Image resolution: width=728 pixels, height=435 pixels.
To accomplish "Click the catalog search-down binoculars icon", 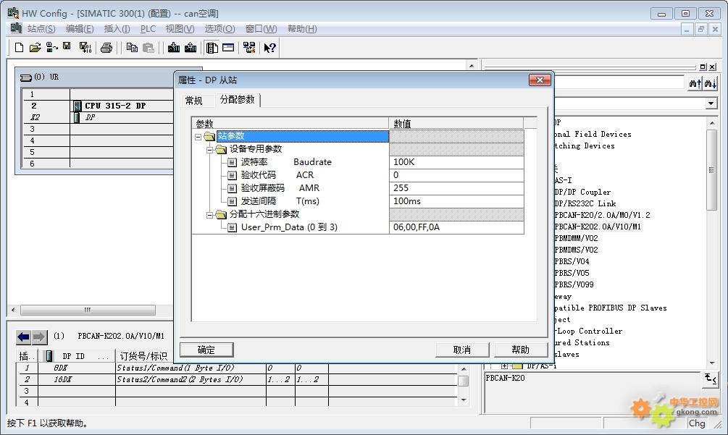I will pyautogui.click(x=711, y=83).
